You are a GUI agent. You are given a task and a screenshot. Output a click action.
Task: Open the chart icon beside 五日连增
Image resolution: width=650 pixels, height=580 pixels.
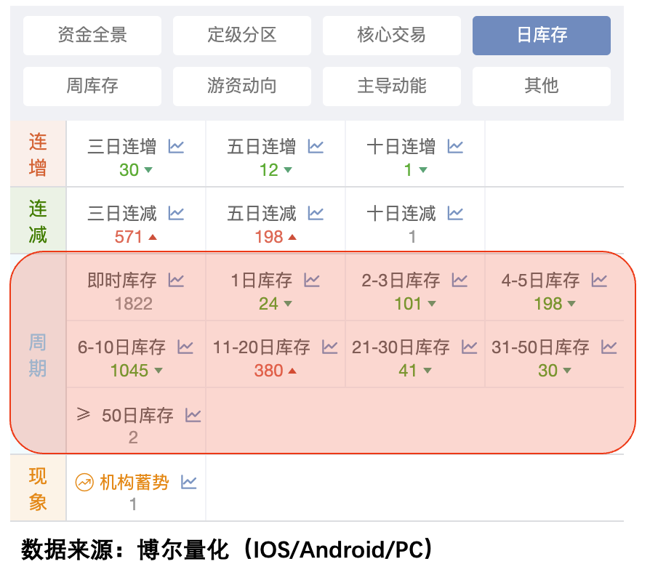click(316, 147)
